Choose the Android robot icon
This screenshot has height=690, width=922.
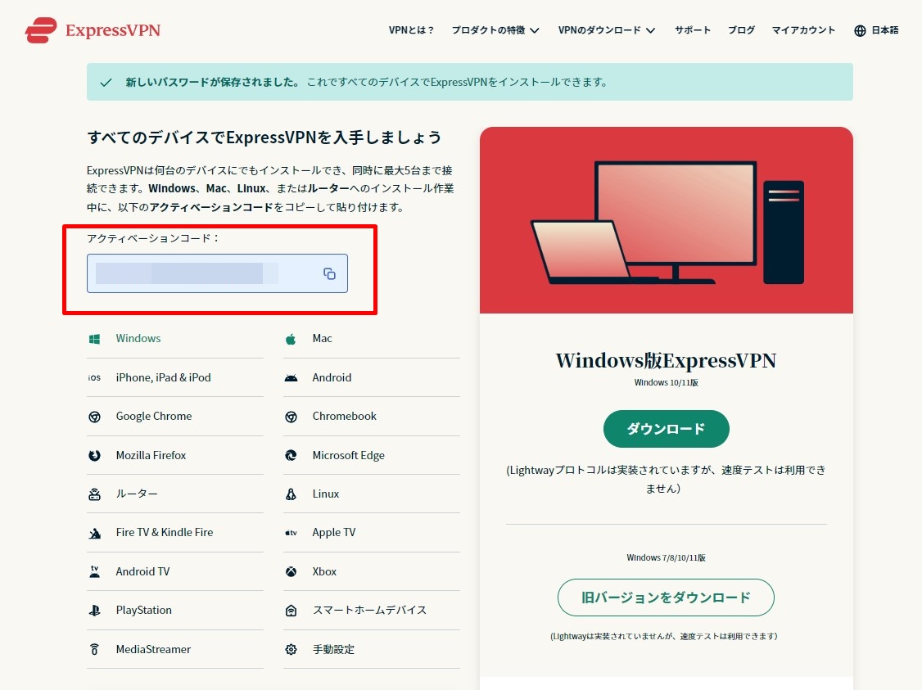(292, 377)
